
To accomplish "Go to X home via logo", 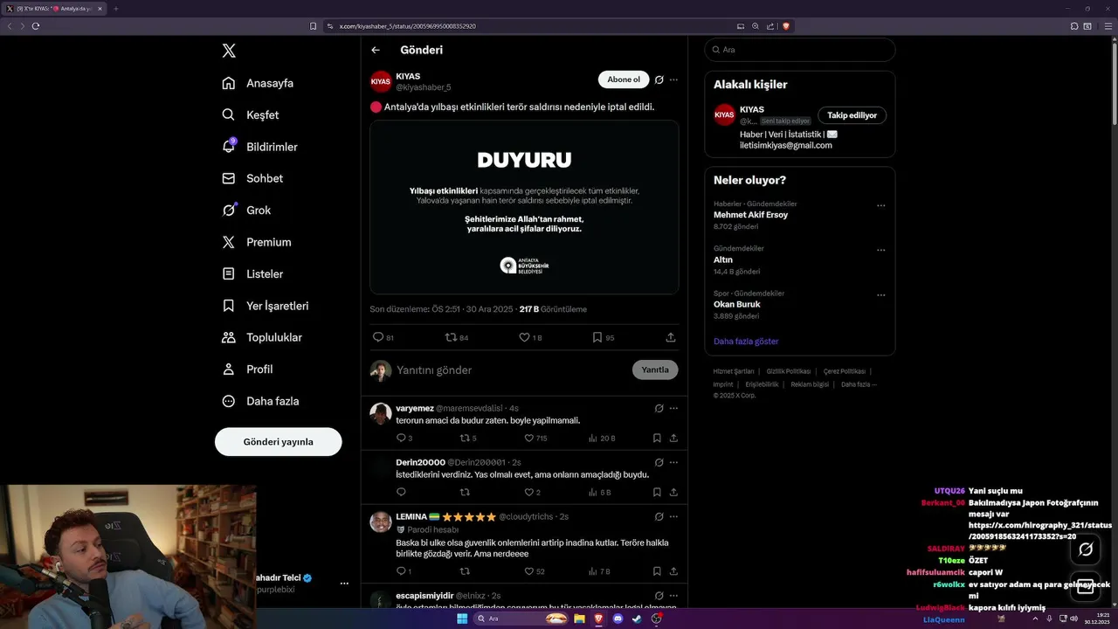I will click(229, 51).
